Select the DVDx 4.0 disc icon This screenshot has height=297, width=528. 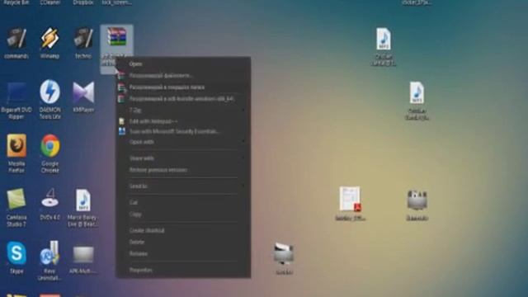pos(49,204)
